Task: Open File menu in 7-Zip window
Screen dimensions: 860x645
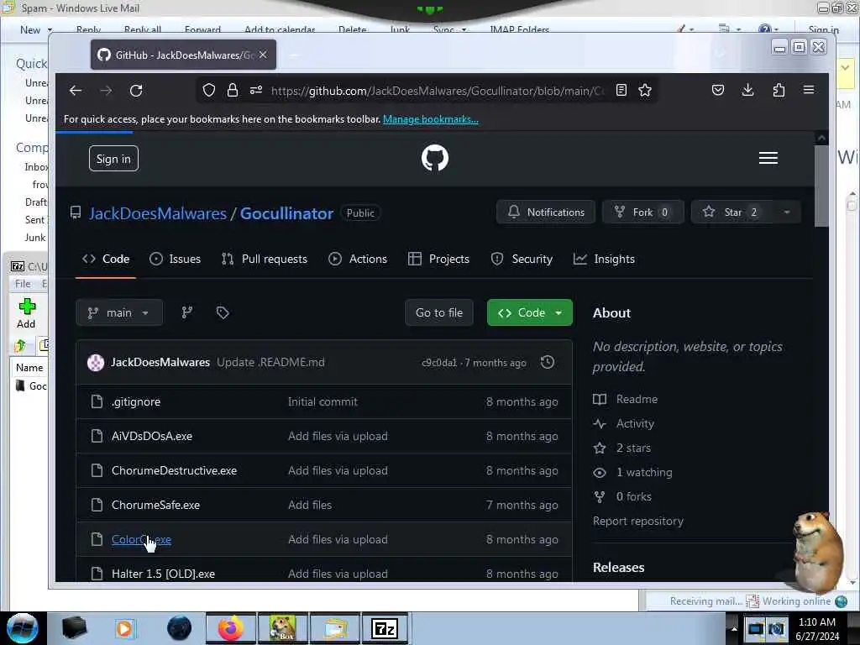Action: [x=23, y=284]
